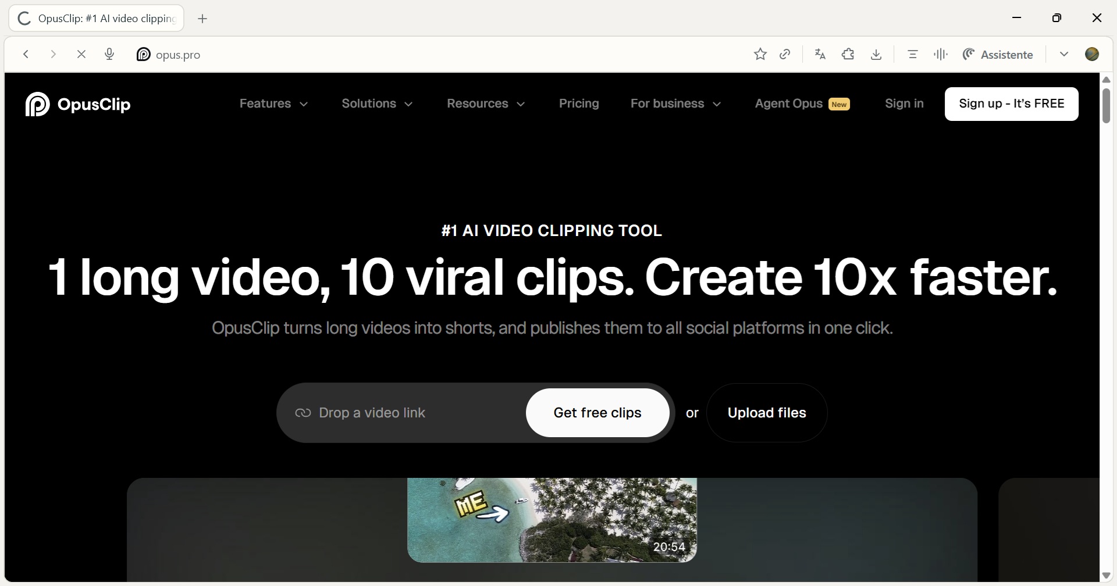
Task: Open the Assistente sidebar button
Action: (998, 55)
